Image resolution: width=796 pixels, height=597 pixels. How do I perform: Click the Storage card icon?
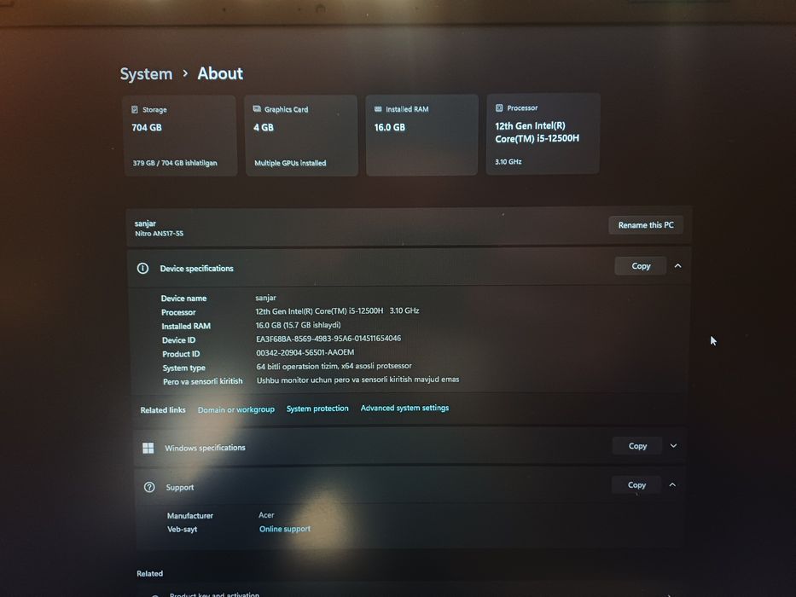coord(135,110)
